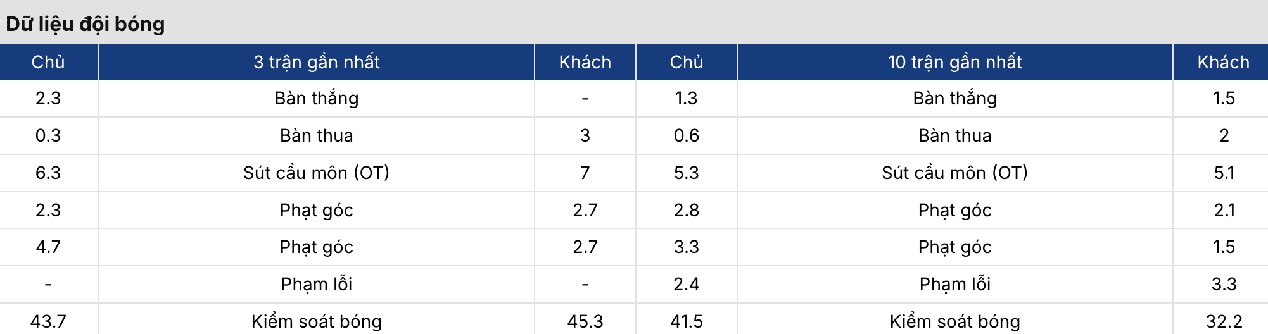Select the 6.3 shots on target value
1268x334 pixels.
coord(48,173)
